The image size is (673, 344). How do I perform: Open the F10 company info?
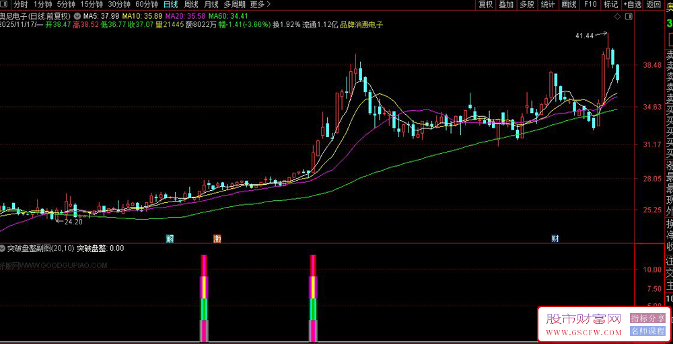click(590, 5)
